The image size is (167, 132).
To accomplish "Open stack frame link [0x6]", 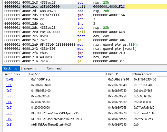I will coord(9,113).
